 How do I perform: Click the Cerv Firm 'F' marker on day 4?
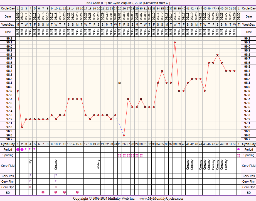30,181
